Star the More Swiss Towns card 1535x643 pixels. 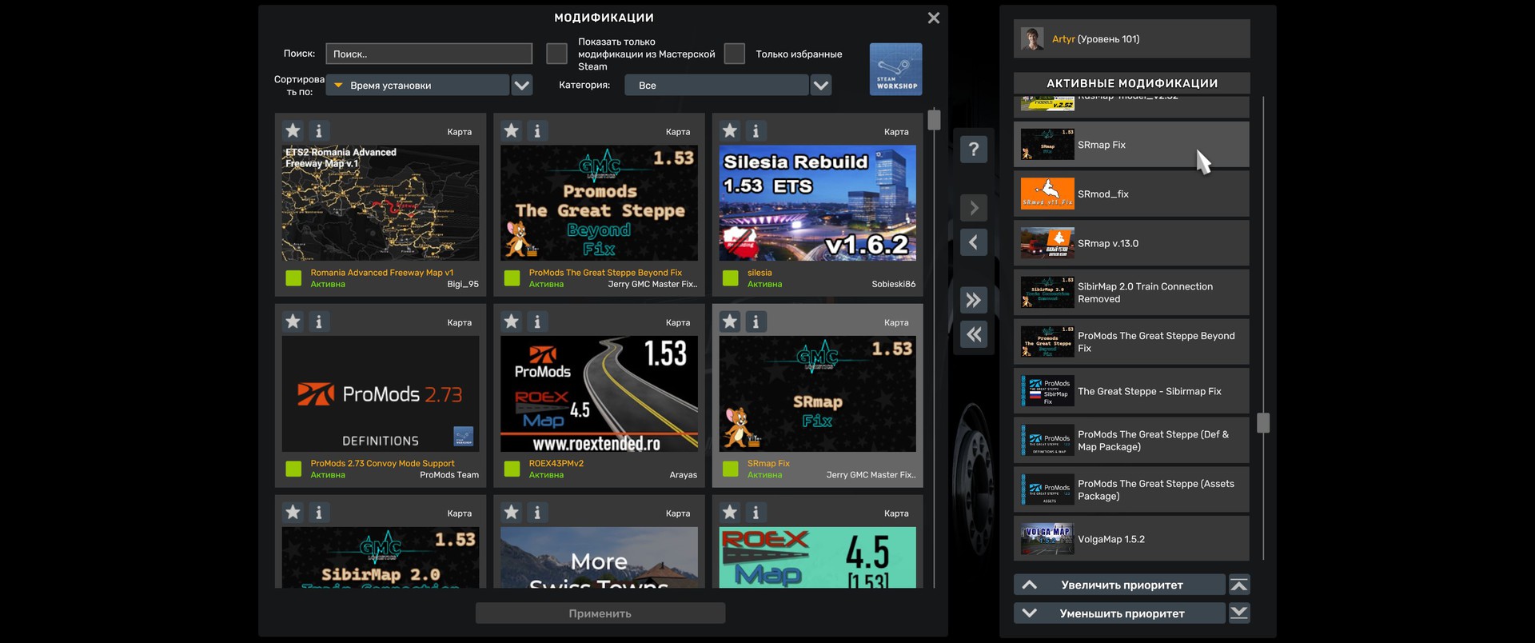512,512
